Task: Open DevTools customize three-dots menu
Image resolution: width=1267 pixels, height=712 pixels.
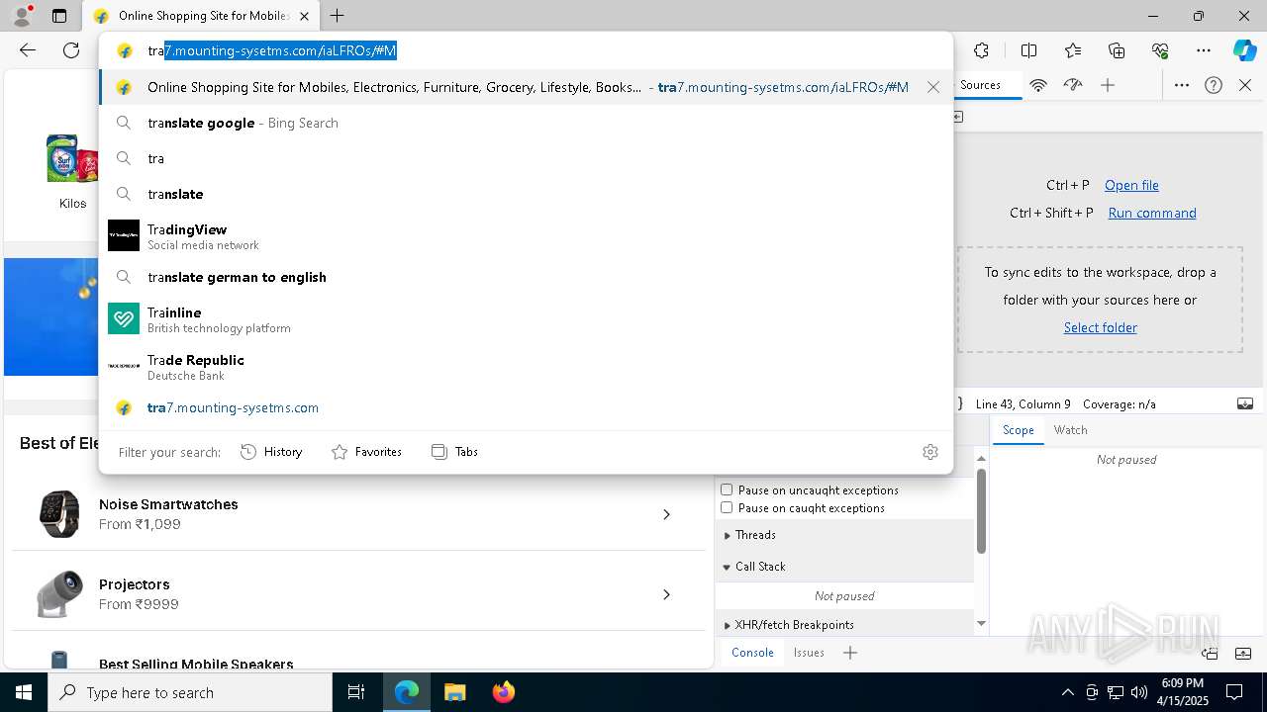Action: point(1182,85)
